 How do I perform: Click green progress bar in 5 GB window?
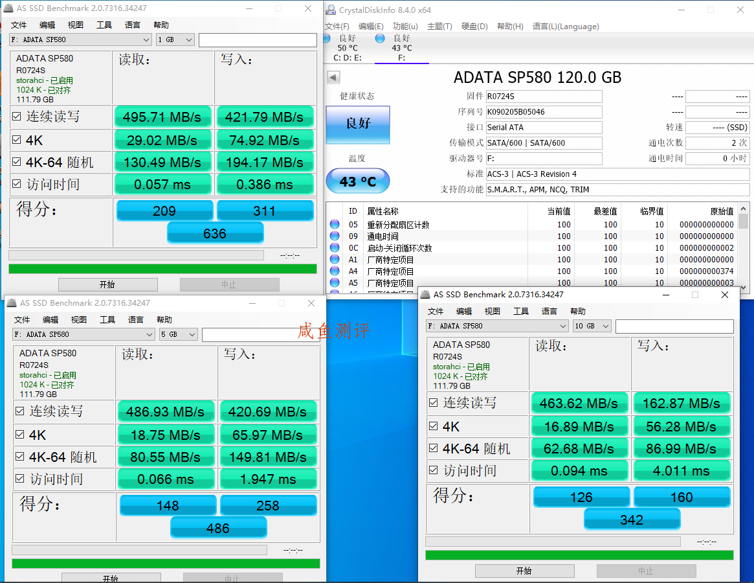tap(166, 564)
